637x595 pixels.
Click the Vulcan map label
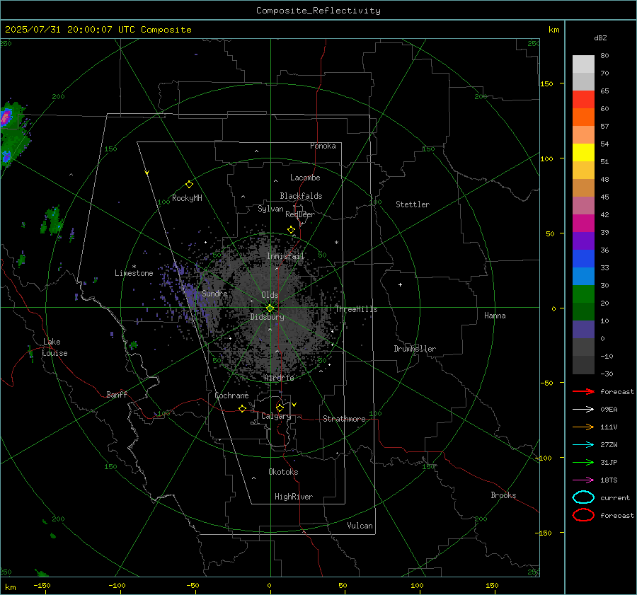360,526
